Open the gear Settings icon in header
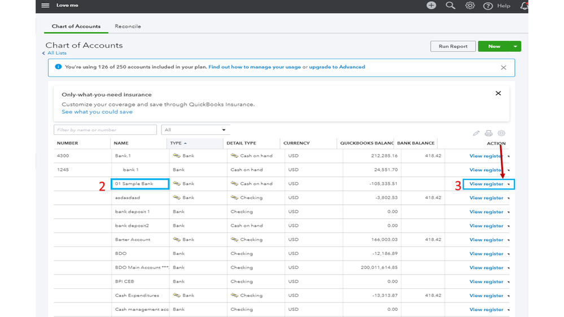The height and width of the screenshot is (317, 564). click(x=470, y=6)
